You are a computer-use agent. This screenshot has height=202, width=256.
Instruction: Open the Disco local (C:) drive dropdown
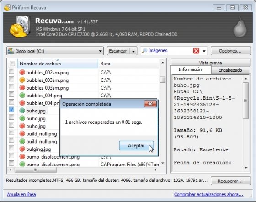pyautogui.click(x=100, y=51)
